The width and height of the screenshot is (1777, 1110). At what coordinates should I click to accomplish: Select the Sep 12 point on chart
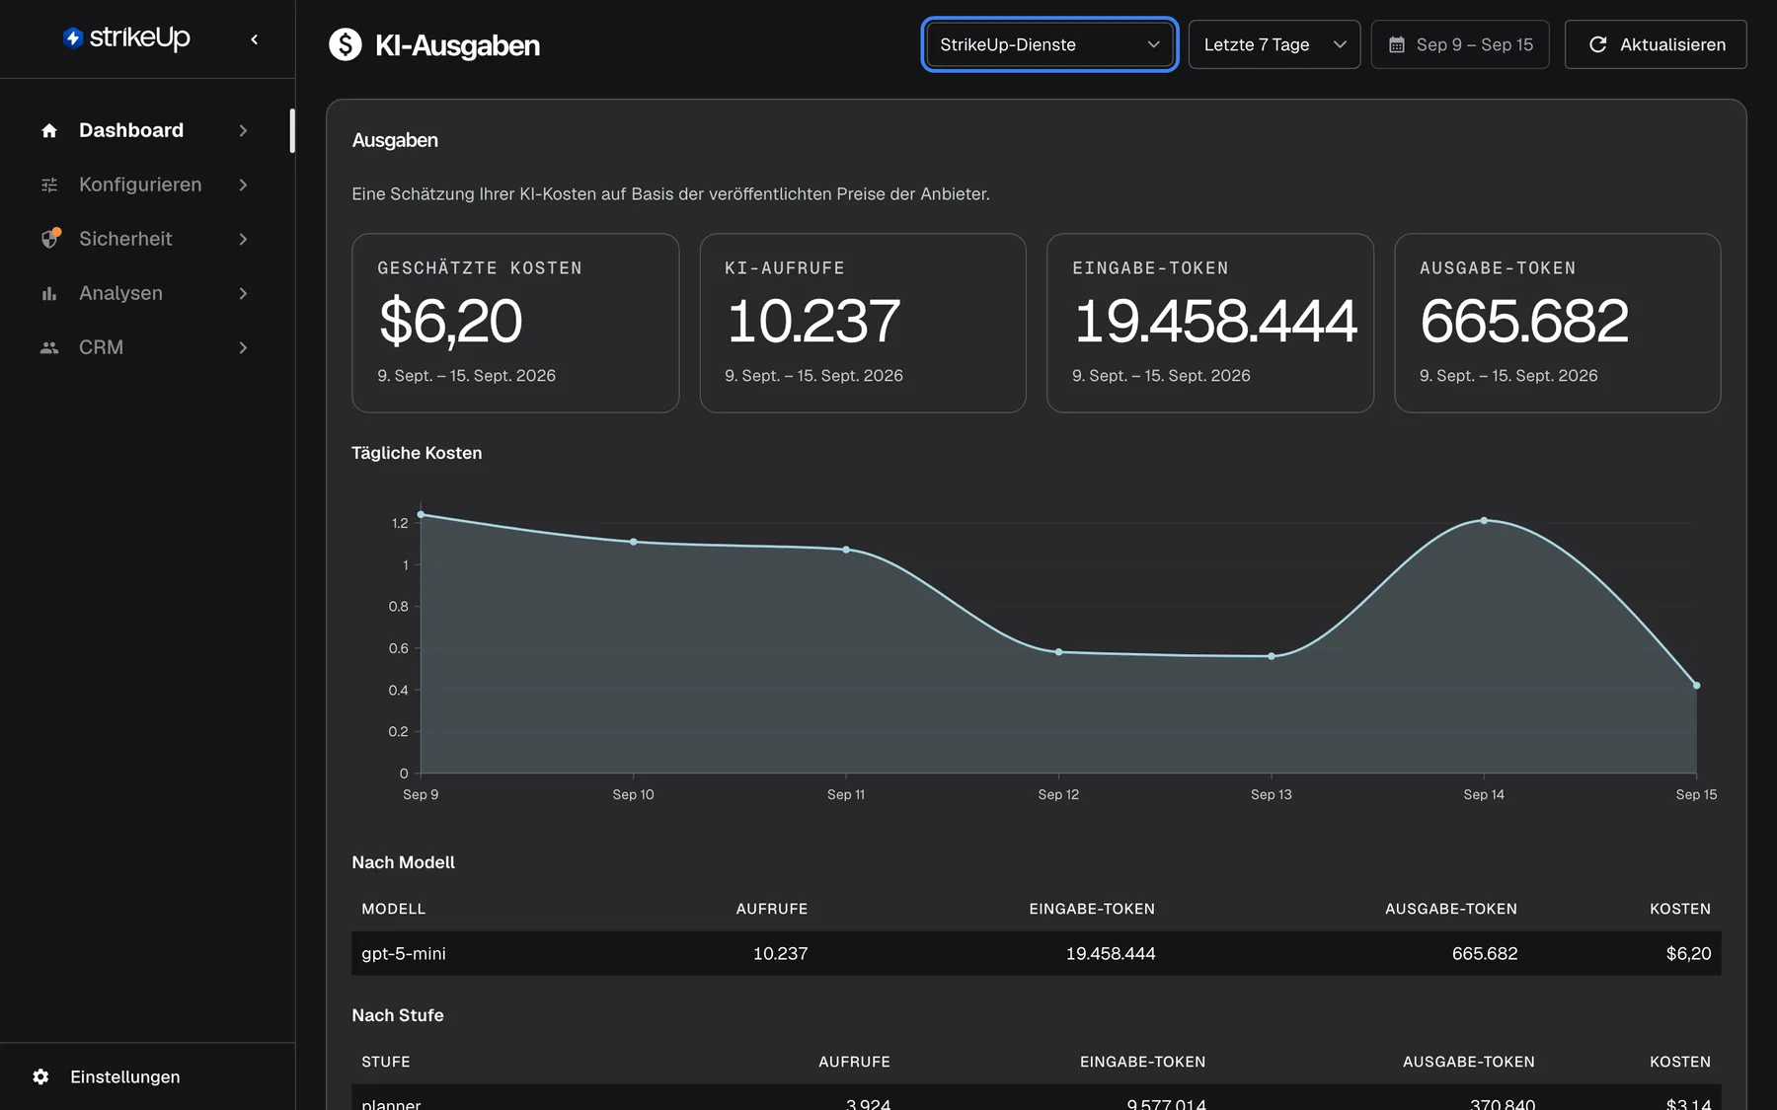click(1058, 652)
